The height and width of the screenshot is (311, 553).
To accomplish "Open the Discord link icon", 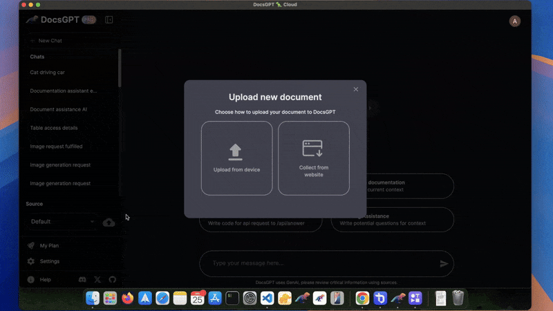I will [x=82, y=279].
